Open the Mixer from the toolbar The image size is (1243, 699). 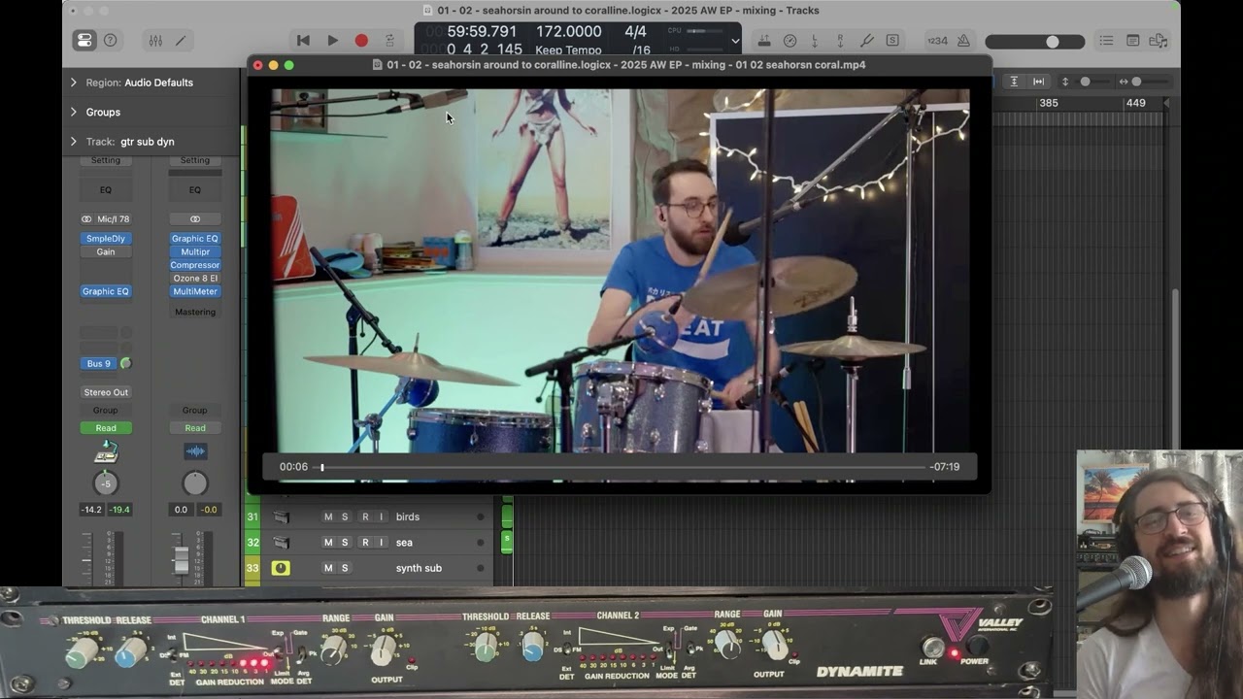coord(155,41)
